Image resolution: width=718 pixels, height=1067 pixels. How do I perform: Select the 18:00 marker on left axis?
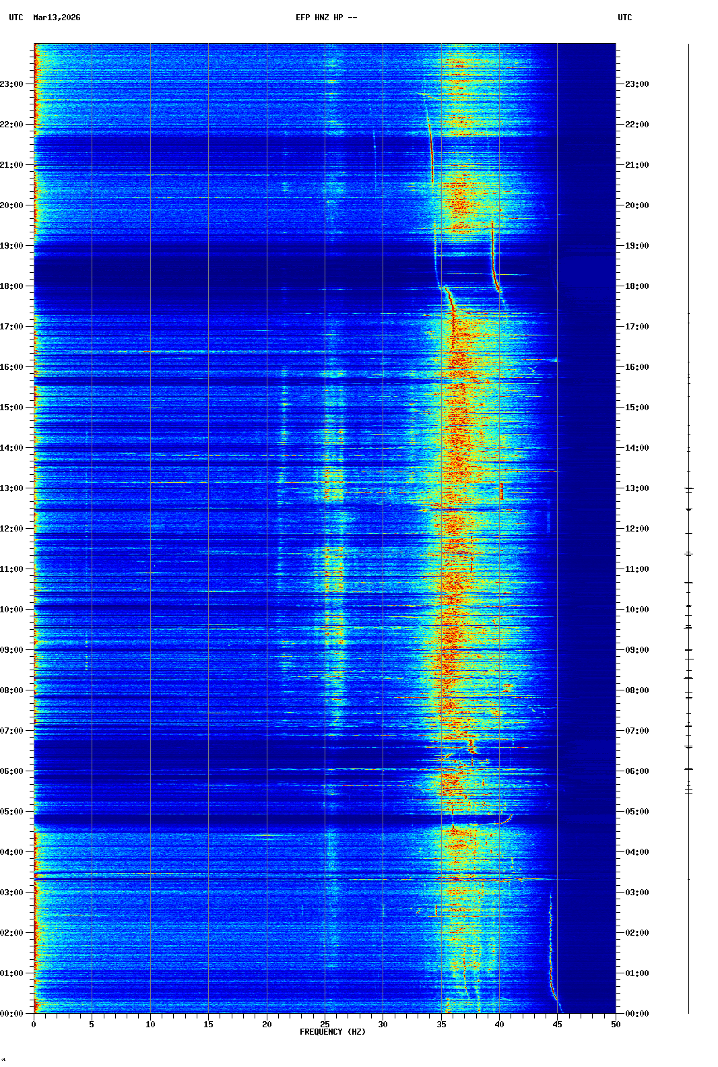coord(12,286)
